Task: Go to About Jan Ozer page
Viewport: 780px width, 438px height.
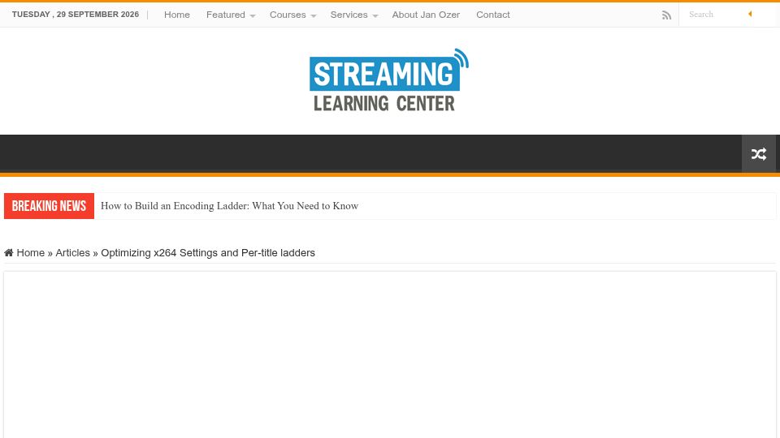Action: [x=426, y=15]
